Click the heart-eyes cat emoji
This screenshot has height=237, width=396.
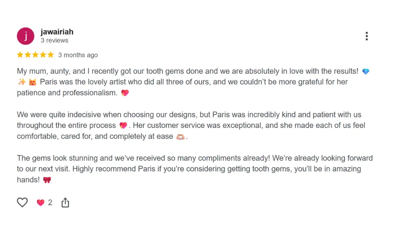[32, 82]
